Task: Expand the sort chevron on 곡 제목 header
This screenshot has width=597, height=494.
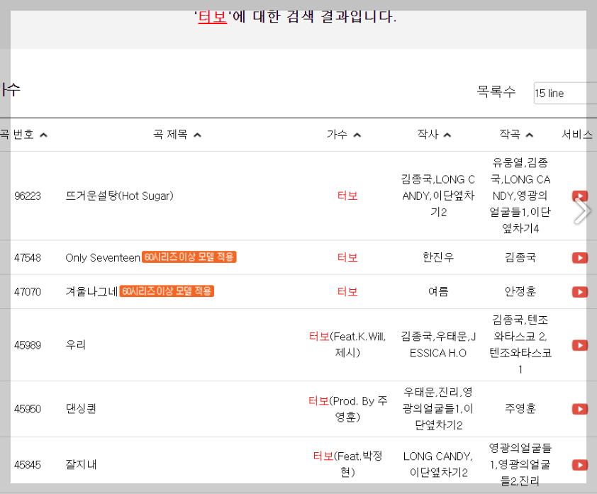Action: point(198,134)
